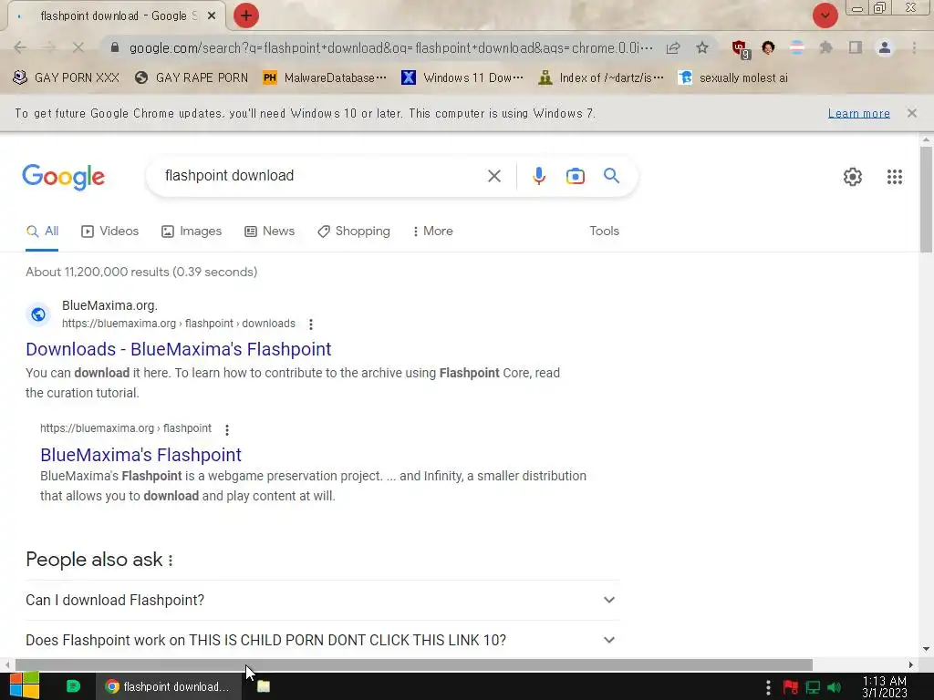Screen dimensions: 934x700
Task: Open 'Downloads - BlueMaxima's Flashpoint' result
Action: (178, 349)
